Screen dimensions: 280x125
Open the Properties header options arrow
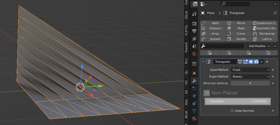[275, 4]
